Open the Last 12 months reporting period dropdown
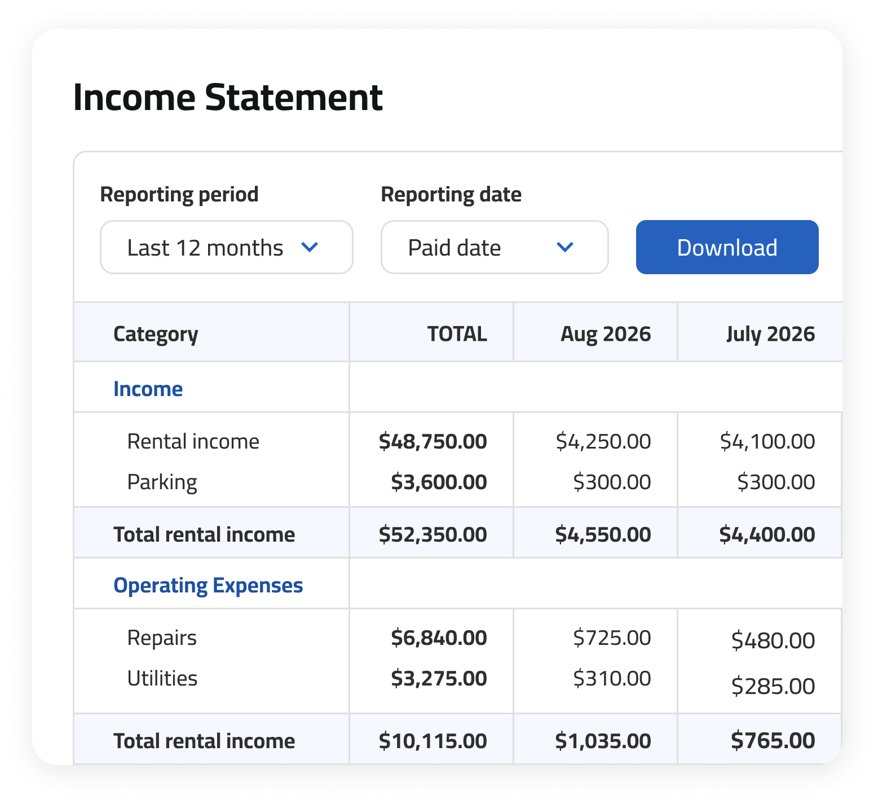Image resolution: width=878 pixels, height=804 pixels. click(226, 247)
